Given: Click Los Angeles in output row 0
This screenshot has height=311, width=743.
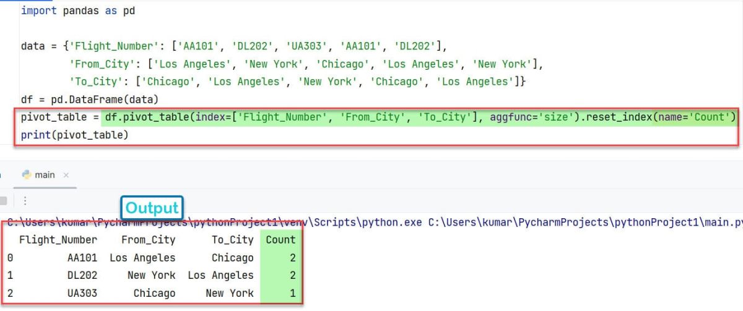Looking at the screenshot, I should click(142, 258).
